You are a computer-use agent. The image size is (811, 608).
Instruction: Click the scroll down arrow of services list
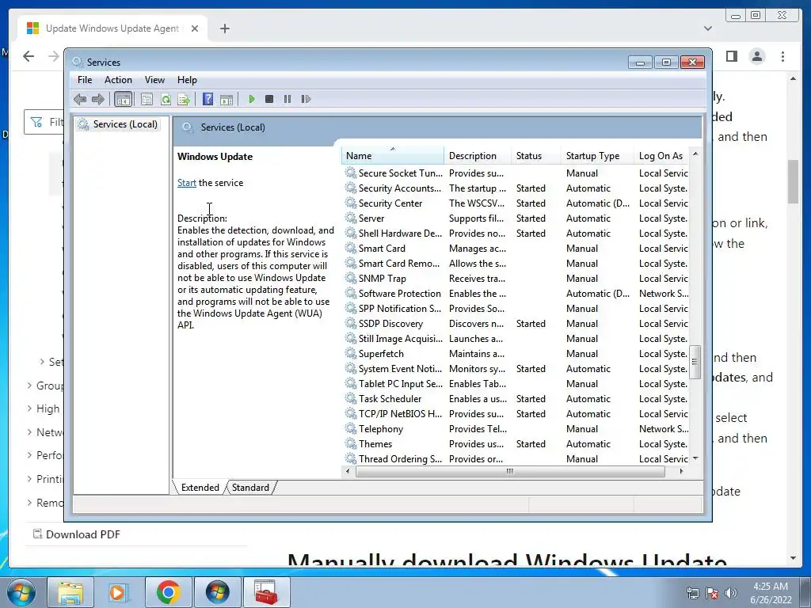(695, 458)
